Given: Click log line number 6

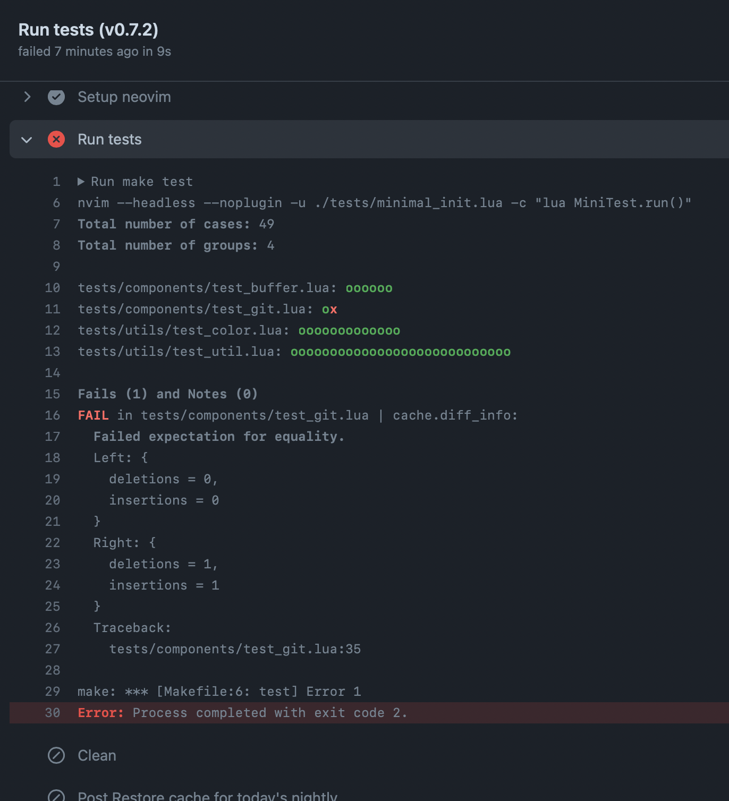Looking at the screenshot, I should click(x=56, y=203).
